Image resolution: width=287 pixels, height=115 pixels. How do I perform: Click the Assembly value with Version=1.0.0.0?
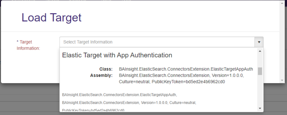coord(181,75)
